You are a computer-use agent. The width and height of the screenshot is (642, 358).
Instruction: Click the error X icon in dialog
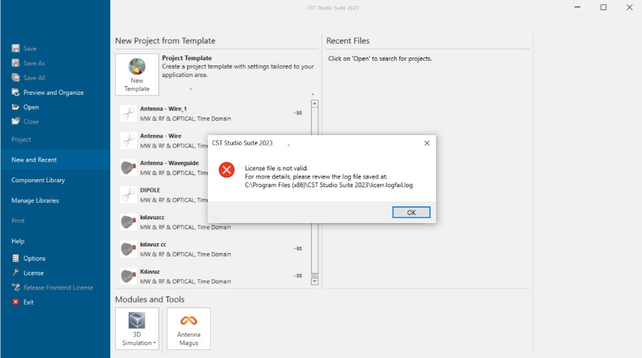click(227, 170)
